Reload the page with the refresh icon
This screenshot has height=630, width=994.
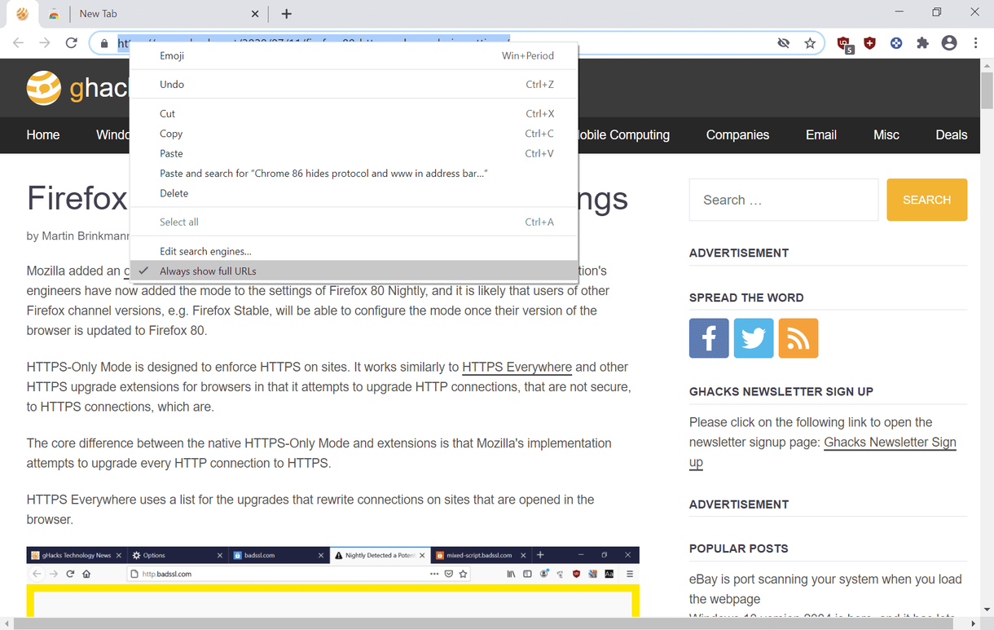72,43
